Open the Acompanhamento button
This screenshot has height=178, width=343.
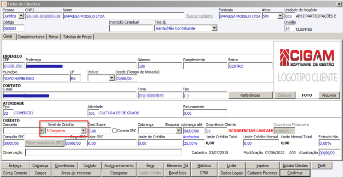point(119,166)
